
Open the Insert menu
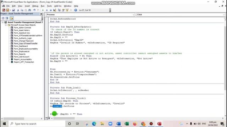(27, 6)
